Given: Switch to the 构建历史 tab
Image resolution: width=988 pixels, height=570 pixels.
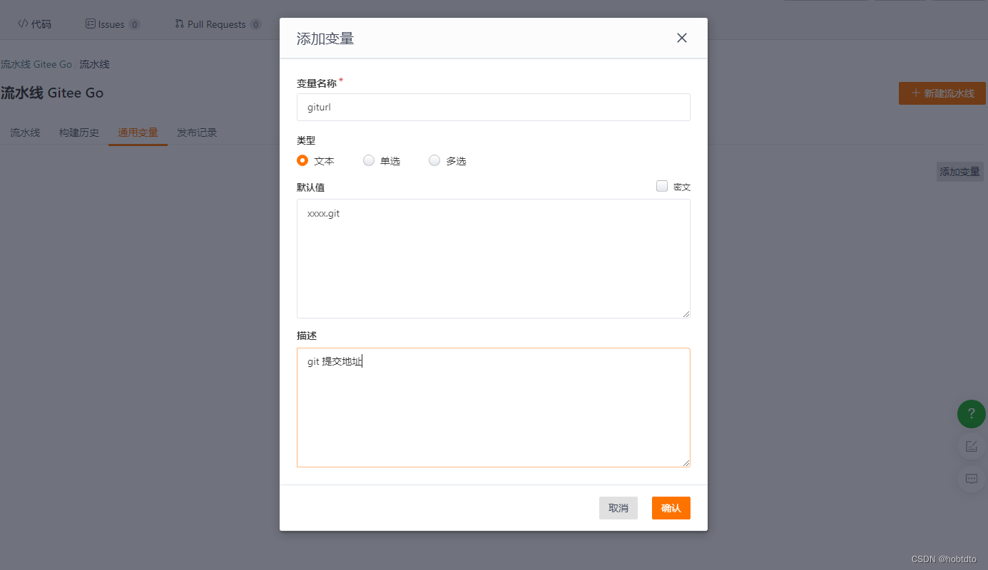Looking at the screenshot, I should pyautogui.click(x=79, y=133).
